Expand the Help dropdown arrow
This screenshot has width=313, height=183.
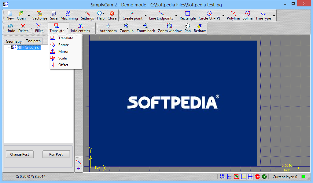pyautogui.click(x=103, y=13)
